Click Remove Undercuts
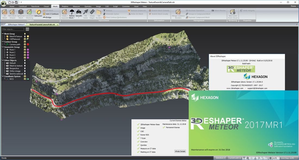 tap(137, 11)
